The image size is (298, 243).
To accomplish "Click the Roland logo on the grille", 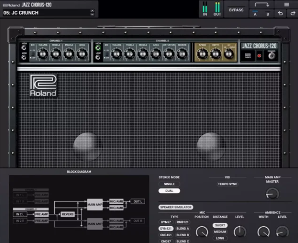I will point(43,85).
